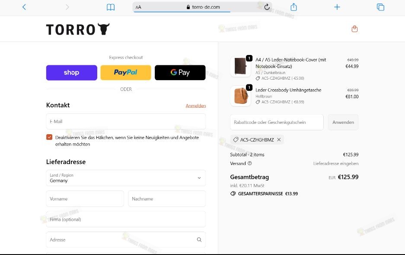The height and width of the screenshot is (255, 405).
Task: Check out using the PayPal button
Action: pyautogui.click(x=125, y=72)
